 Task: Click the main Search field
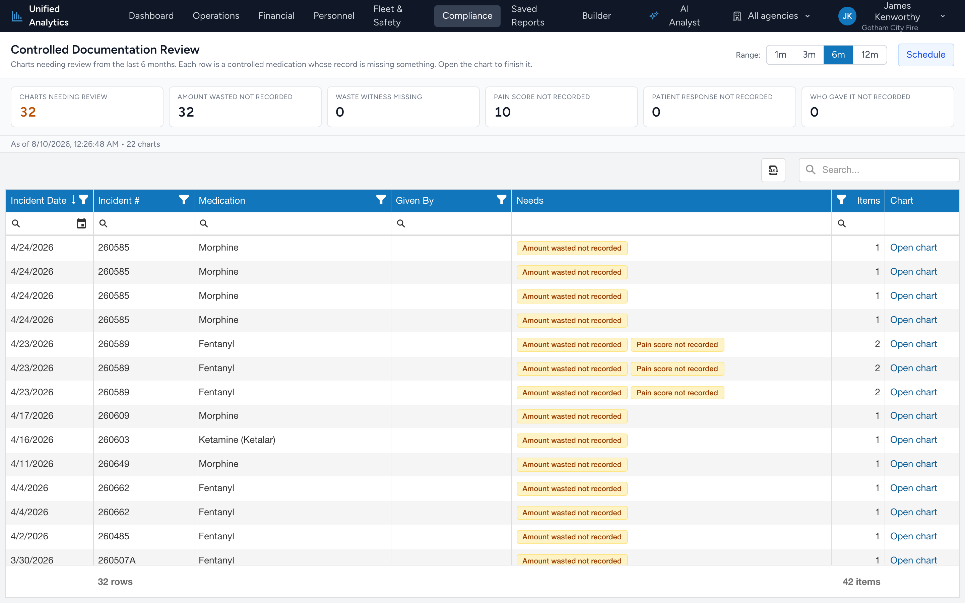(x=879, y=170)
